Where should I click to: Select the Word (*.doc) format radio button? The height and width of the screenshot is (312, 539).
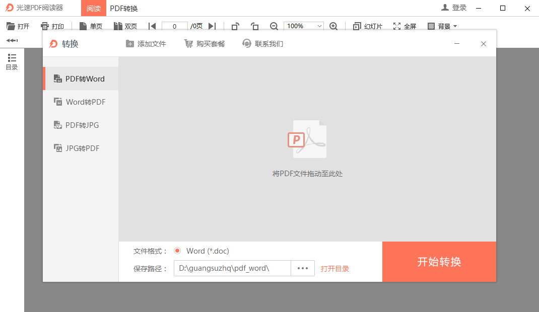(x=178, y=251)
